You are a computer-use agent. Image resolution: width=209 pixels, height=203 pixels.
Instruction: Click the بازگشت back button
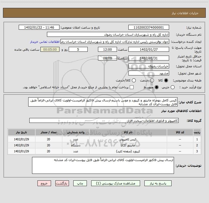[62, 183]
